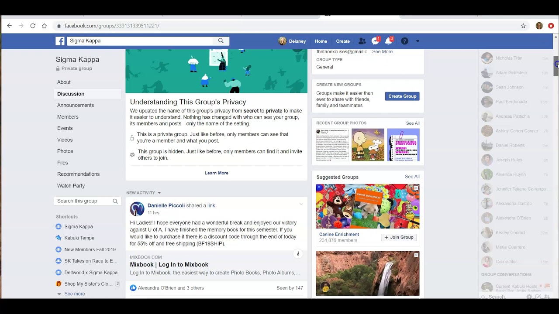Click the red browser extension icon
This screenshot has height=314, width=559.
tap(551, 26)
